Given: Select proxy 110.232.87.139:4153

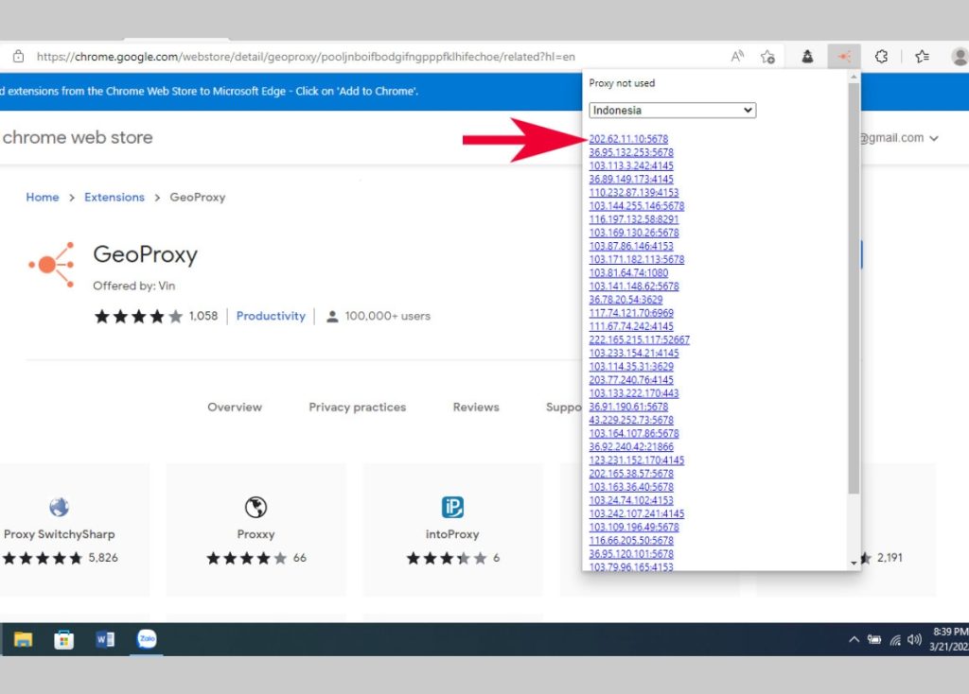Looking at the screenshot, I should (x=634, y=193).
